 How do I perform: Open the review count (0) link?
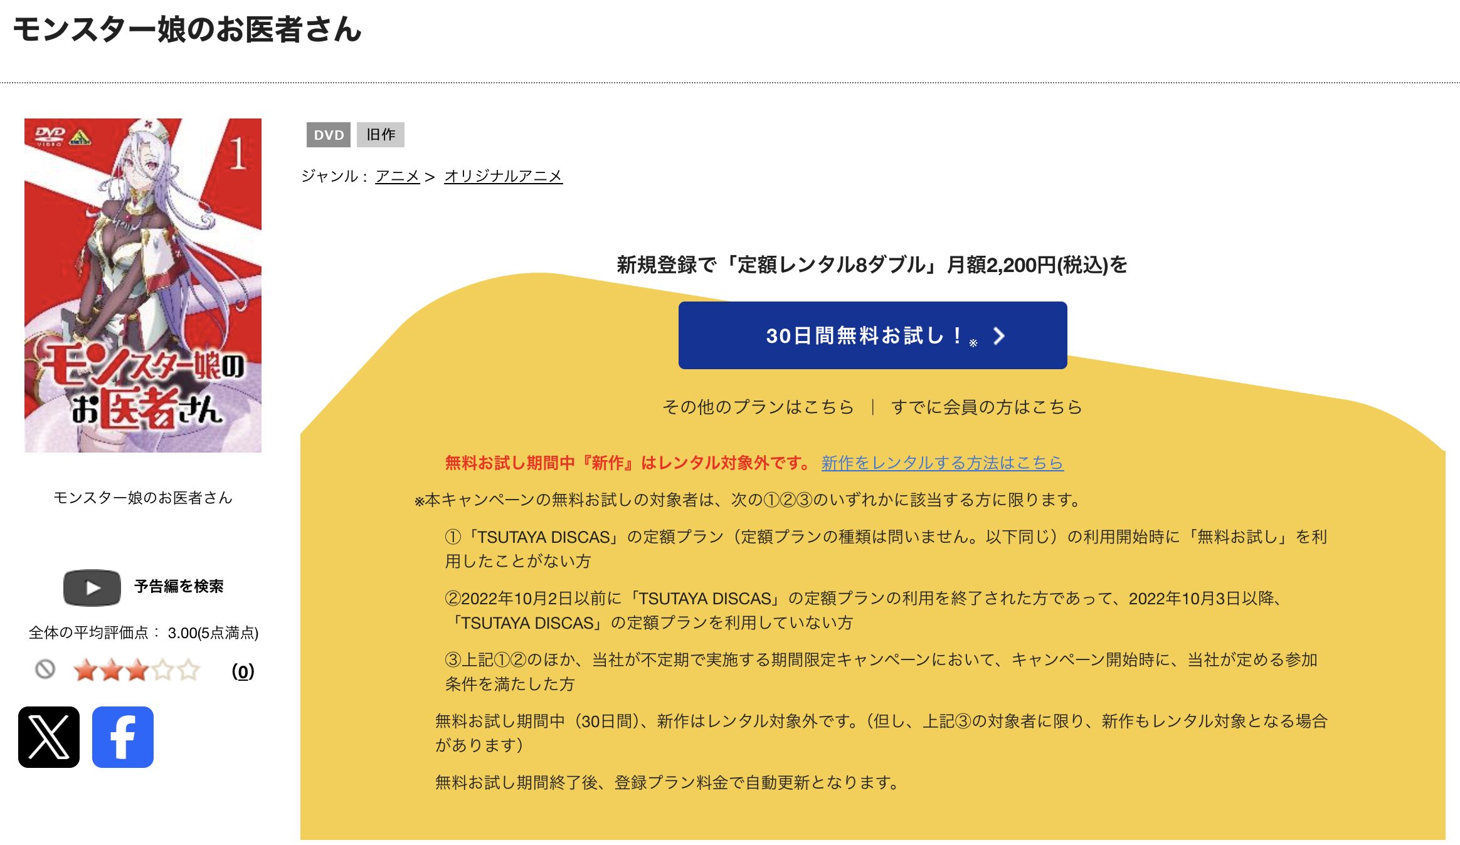tap(243, 671)
